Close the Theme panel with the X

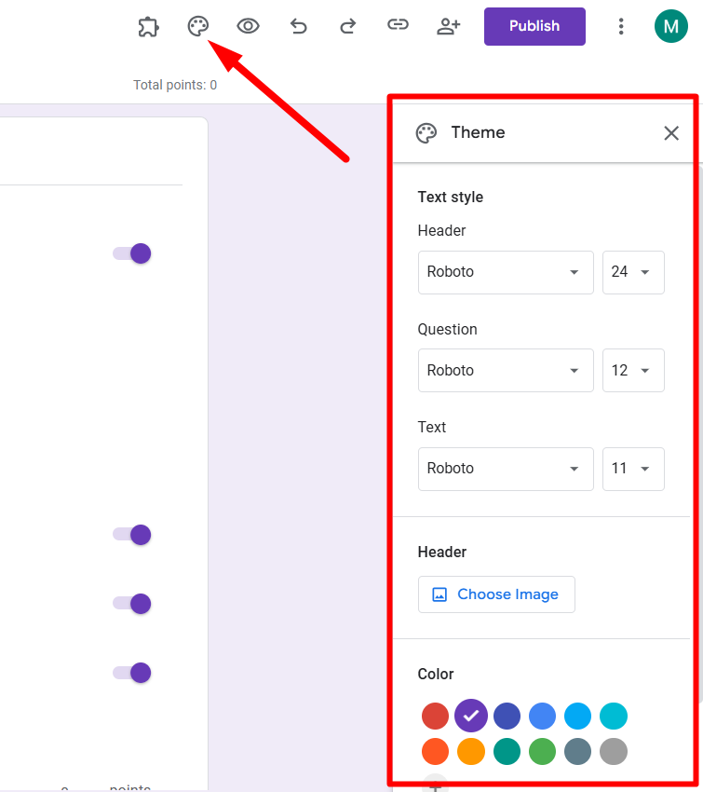pos(671,133)
